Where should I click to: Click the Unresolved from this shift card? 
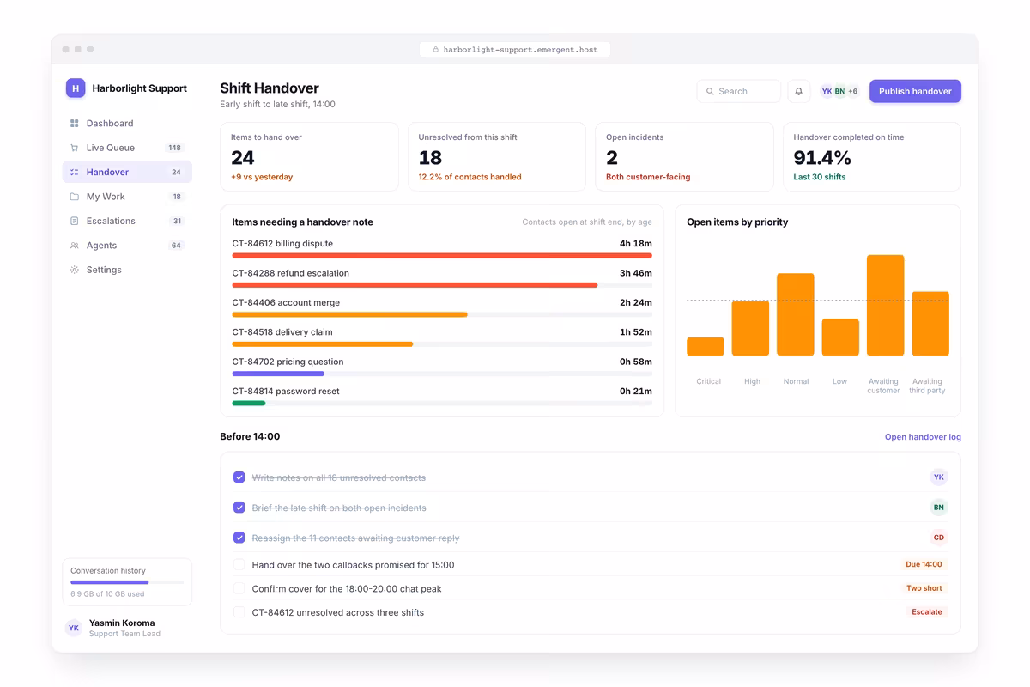point(496,156)
